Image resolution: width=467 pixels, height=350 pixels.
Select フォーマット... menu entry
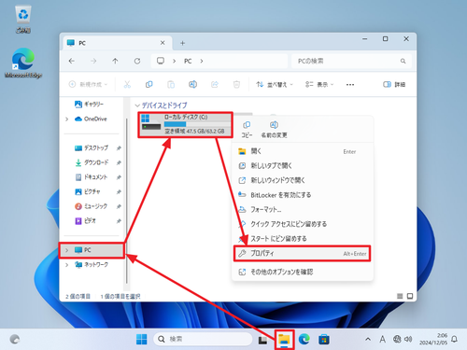tap(303, 210)
